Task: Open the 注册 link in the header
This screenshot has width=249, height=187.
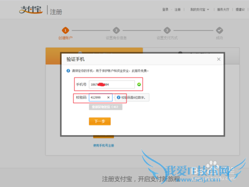Action: tap(177, 9)
